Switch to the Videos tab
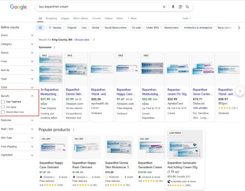The height and width of the screenshot is (191, 245). click(109, 18)
